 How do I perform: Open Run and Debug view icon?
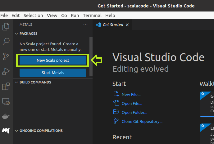(6, 71)
